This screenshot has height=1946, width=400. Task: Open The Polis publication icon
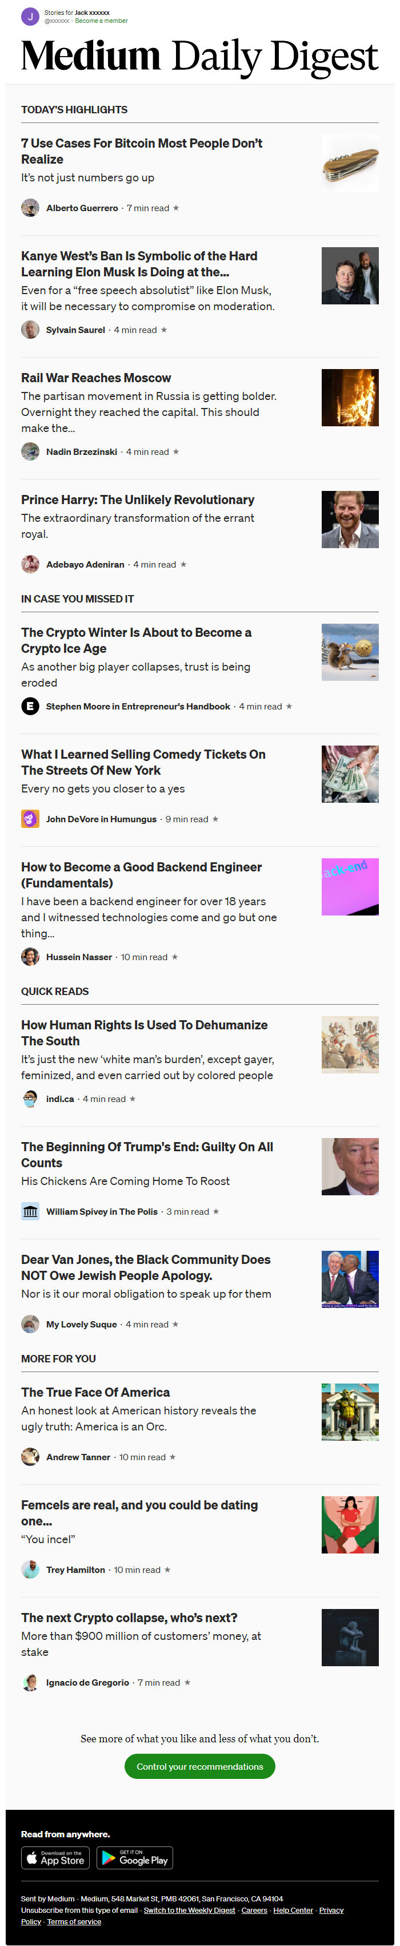click(30, 1211)
